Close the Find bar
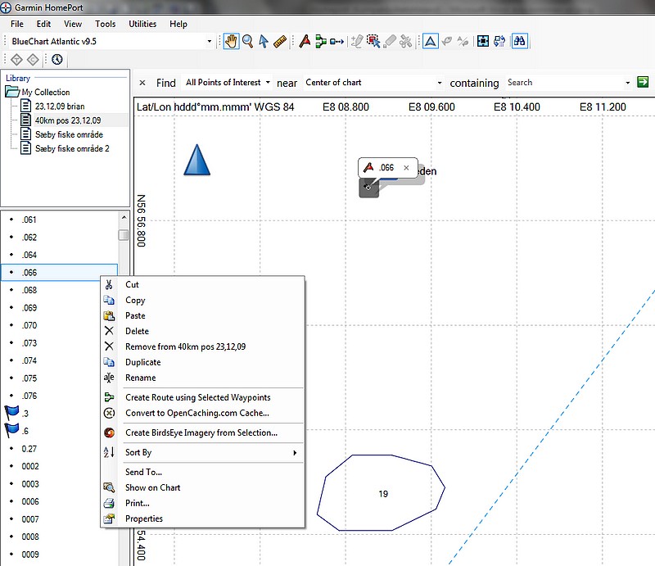Image resolution: width=655 pixels, height=566 pixels. click(142, 83)
